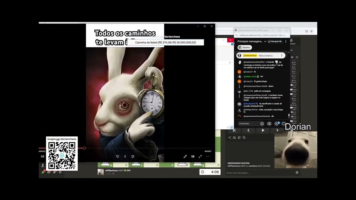Image resolution: width=356 pixels, height=200 pixels.
Task: Expand video player to full screen
Action: [x=200, y=156]
